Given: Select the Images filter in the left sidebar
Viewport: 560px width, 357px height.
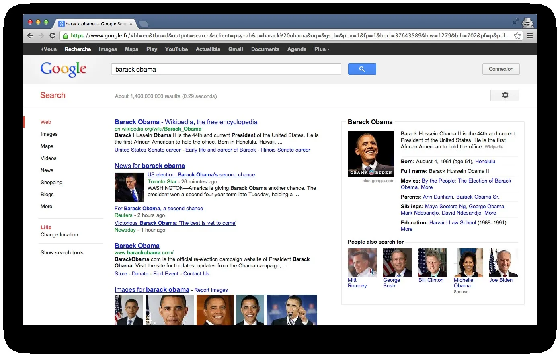Looking at the screenshot, I should click(49, 134).
